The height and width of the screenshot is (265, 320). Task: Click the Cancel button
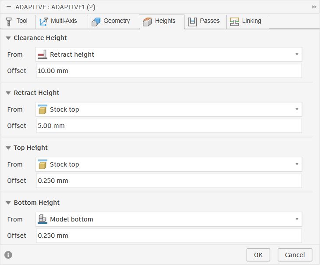point(295,255)
